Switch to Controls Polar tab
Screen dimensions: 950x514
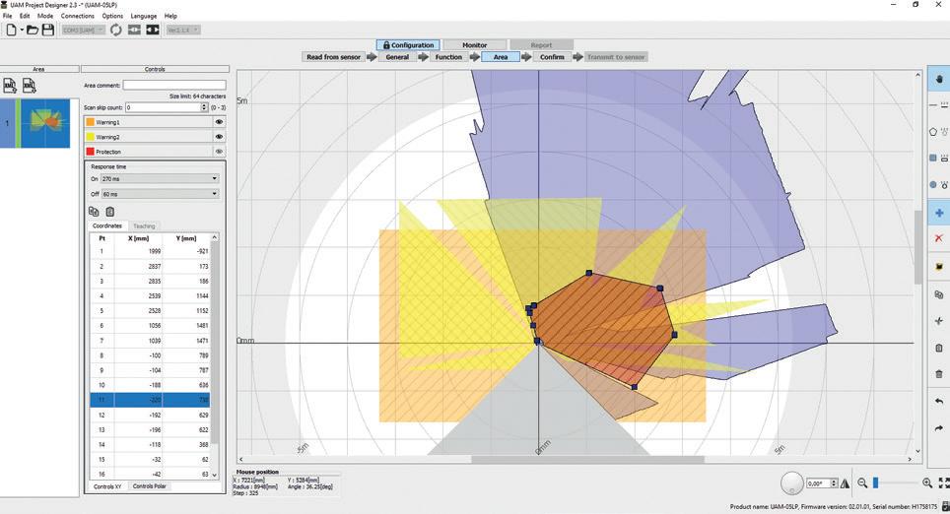[150, 486]
